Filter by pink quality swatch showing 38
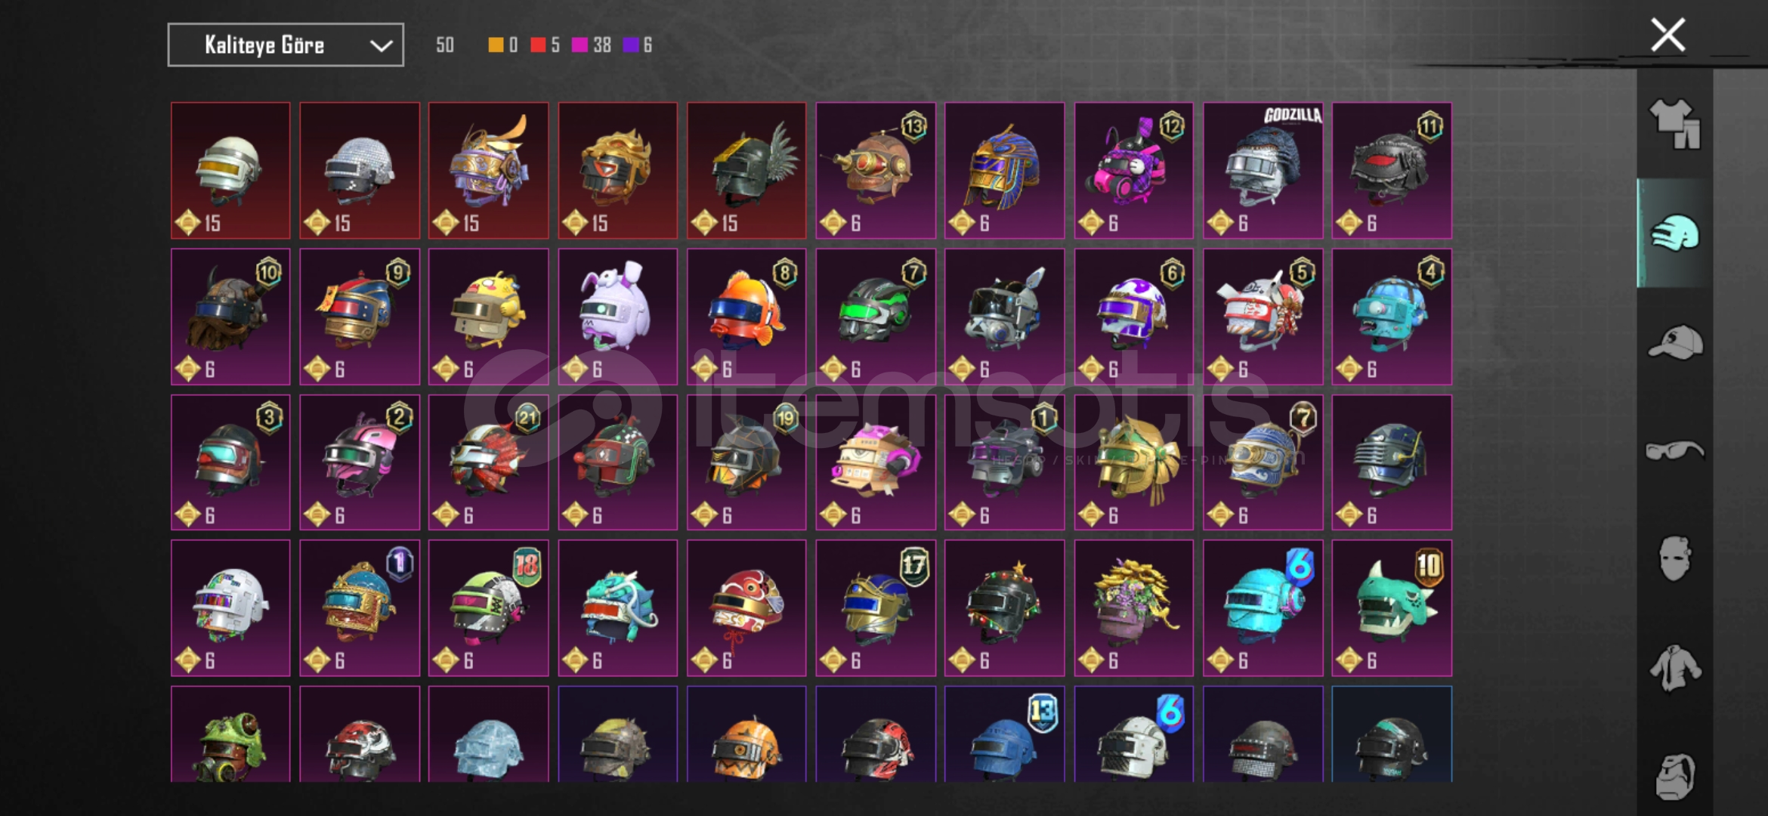1768x816 pixels. tap(592, 45)
